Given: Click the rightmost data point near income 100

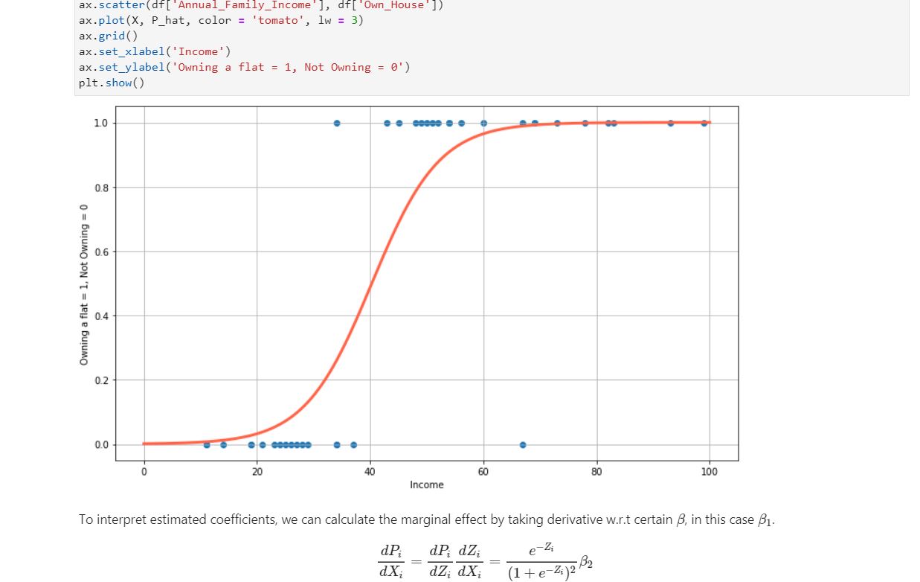Looking at the screenshot, I should pos(704,123).
